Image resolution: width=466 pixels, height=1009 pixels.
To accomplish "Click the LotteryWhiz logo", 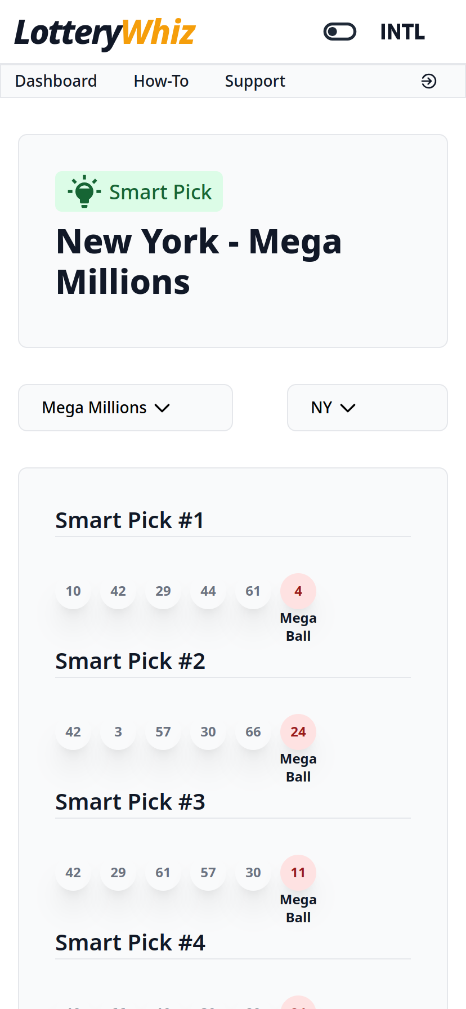I will point(105,33).
